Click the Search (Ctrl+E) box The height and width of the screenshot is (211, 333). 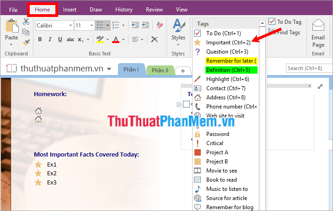[309, 68]
